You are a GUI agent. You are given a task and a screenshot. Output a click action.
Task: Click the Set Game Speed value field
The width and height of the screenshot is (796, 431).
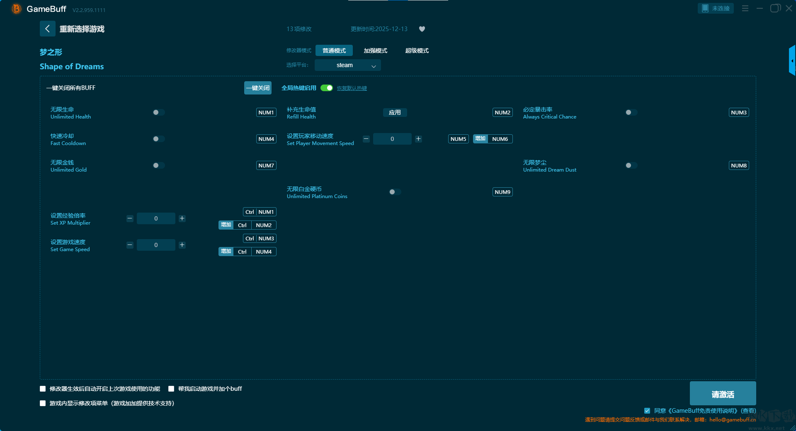click(156, 245)
